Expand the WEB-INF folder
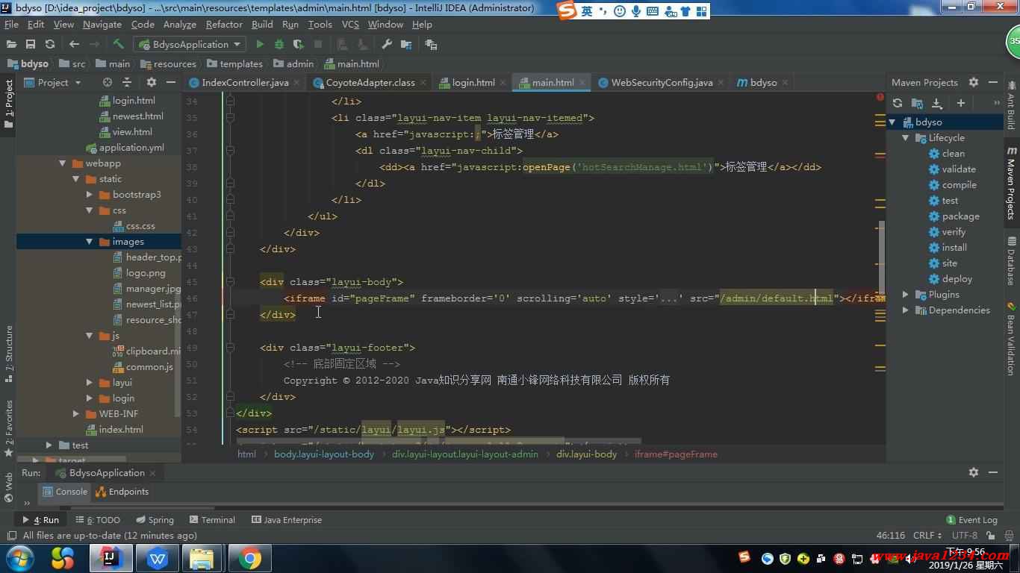The height and width of the screenshot is (573, 1020). (76, 414)
